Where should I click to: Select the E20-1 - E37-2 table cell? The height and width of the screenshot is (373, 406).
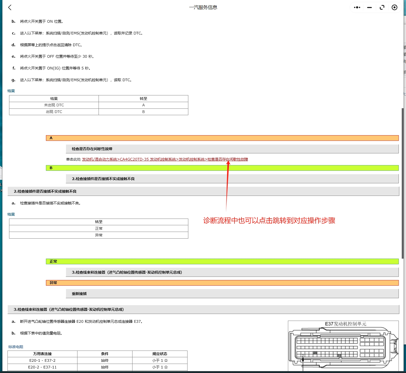click(43, 360)
